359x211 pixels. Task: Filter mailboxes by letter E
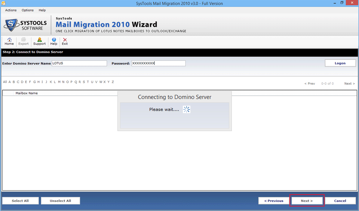[26, 82]
